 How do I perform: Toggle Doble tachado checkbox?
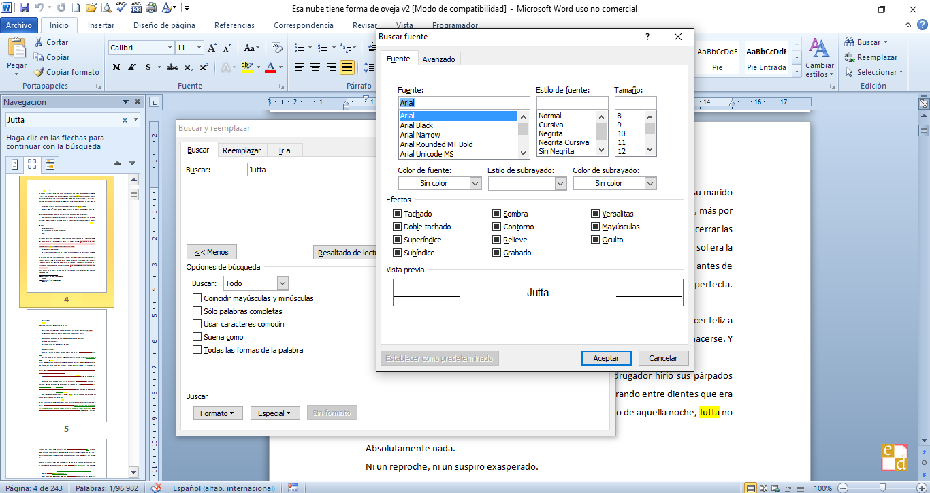[397, 227]
